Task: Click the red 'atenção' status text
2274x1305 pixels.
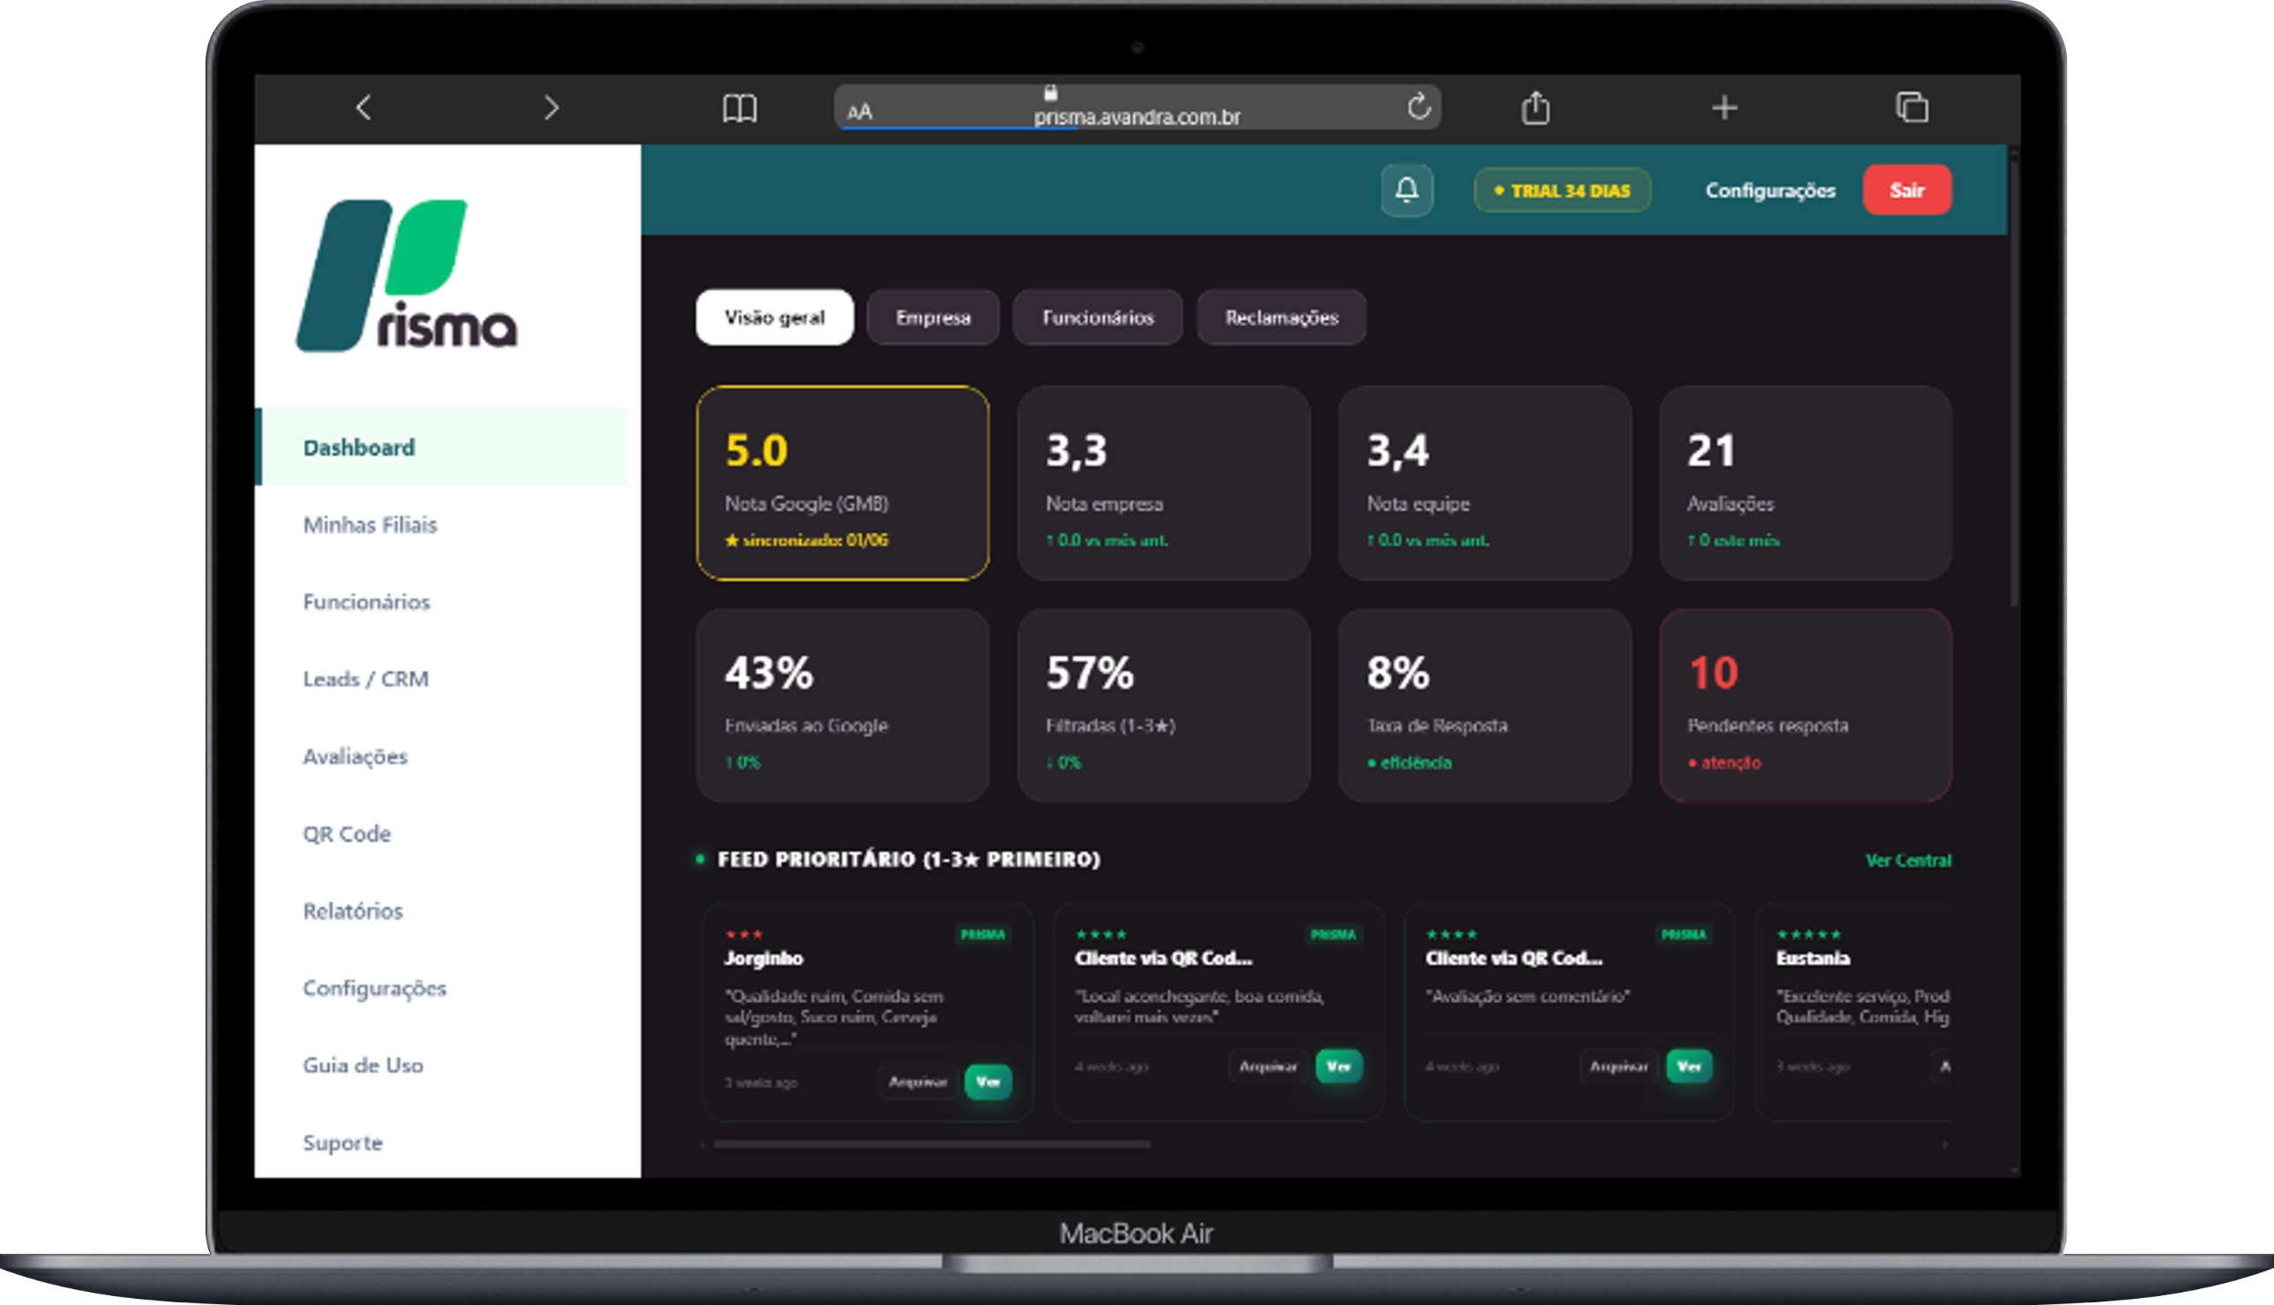Action: [1731, 763]
